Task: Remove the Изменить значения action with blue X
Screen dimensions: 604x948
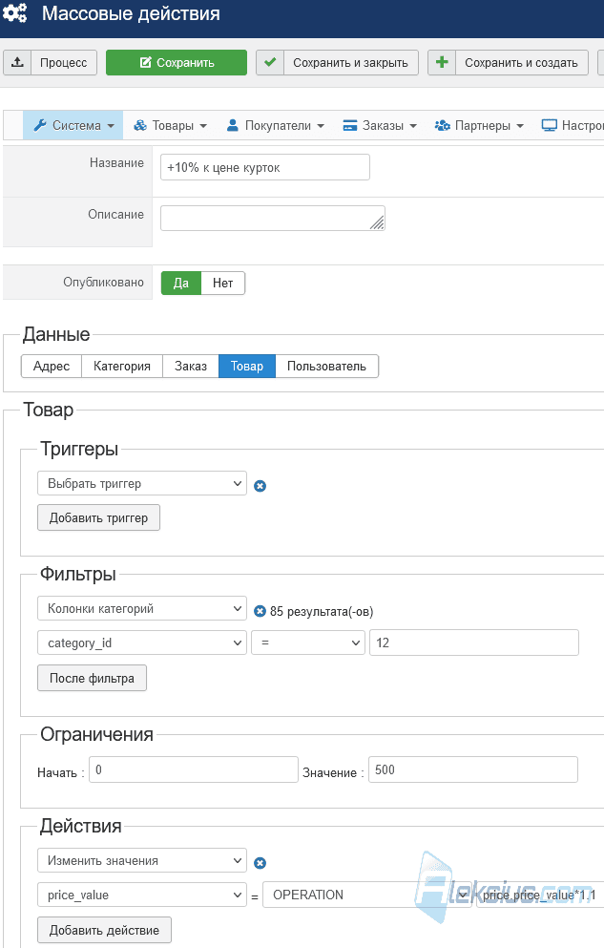Action: pos(260,863)
